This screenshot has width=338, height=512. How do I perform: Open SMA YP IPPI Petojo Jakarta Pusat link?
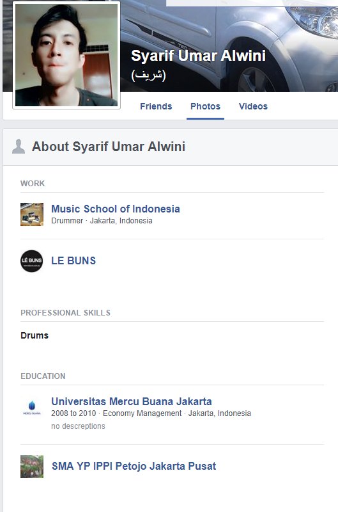click(134, 466)
